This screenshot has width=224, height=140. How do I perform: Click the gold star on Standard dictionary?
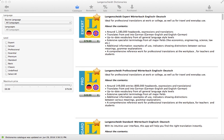point(97,122)
